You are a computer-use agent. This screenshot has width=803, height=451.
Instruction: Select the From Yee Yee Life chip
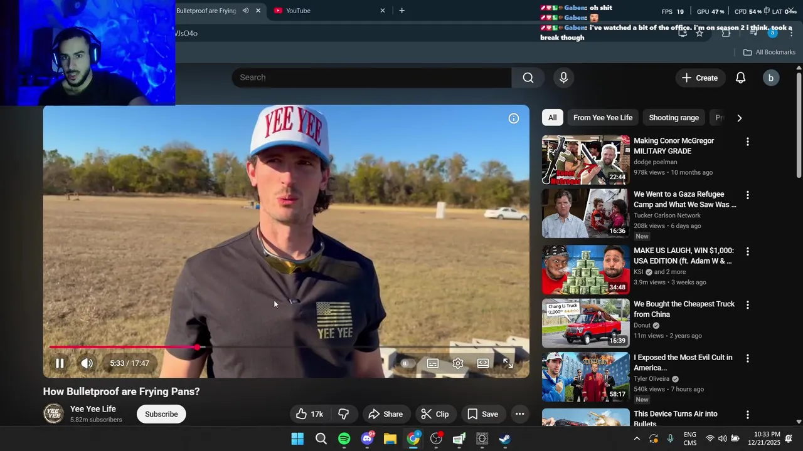(603, 118)
